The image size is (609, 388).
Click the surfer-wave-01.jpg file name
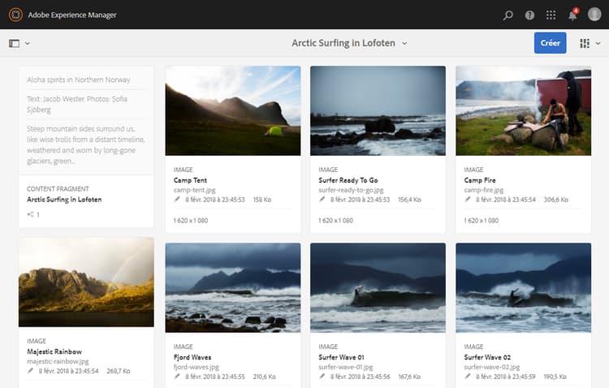[346, 367]
